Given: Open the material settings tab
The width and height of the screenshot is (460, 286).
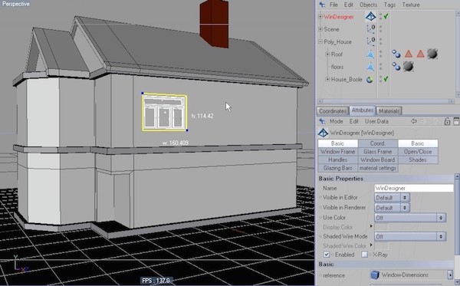Looking at the screenshot, I should tap(377, 168).
